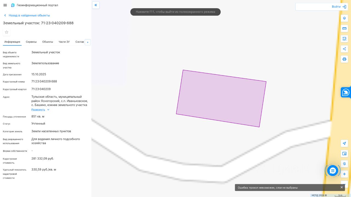Open the chat support bubble
Screen dimensions: 351x197
pos(333,171)
